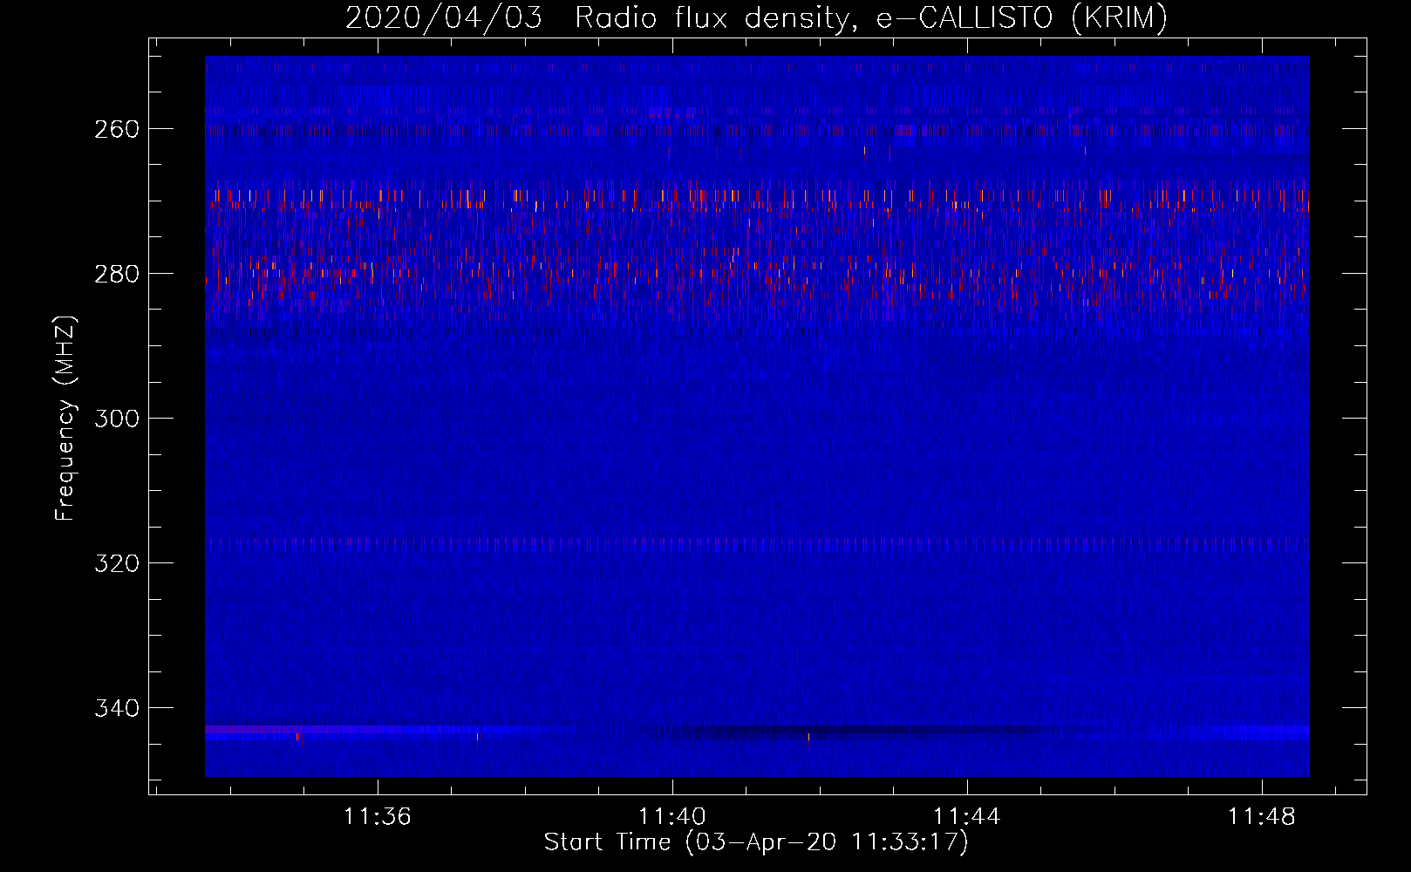Viewport: 1411px width, 872px height.
Task: Click the 11:48 time tick label
Action: [1261, 816]
